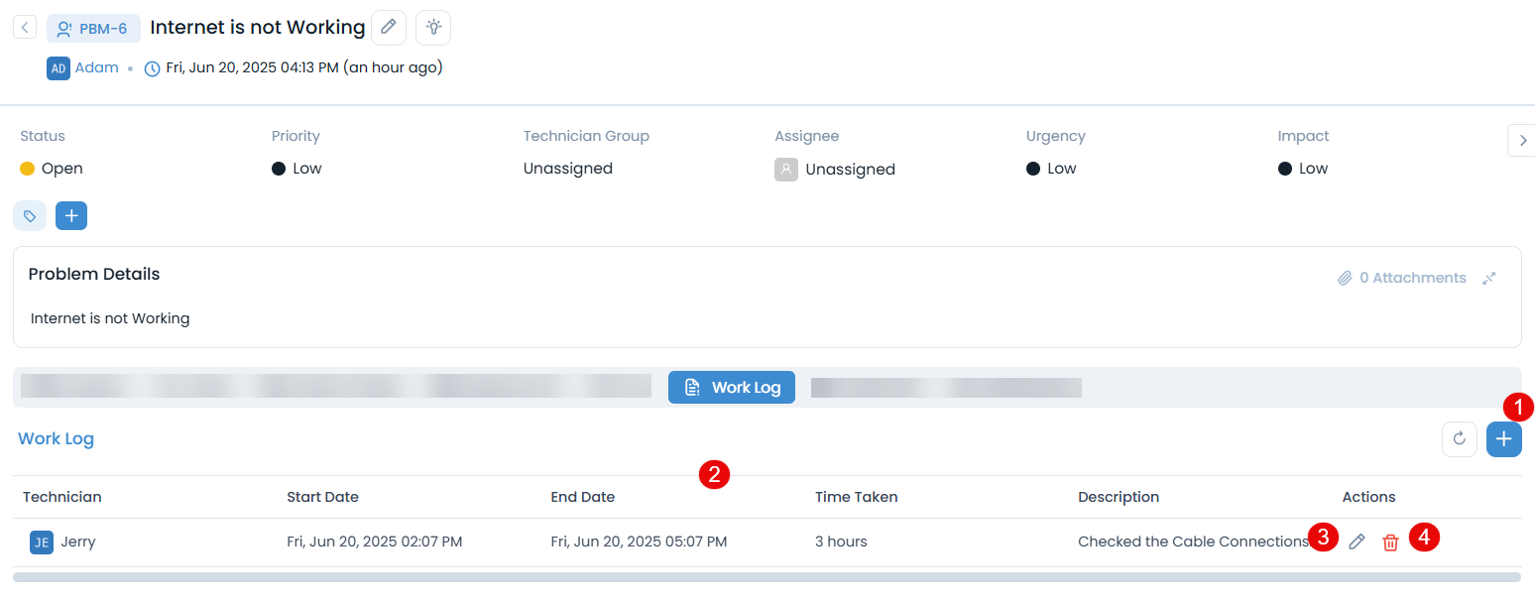This screenshot has height=604, width=1535.
Task: Open the 0 Attachments link
Action: 1401,279
